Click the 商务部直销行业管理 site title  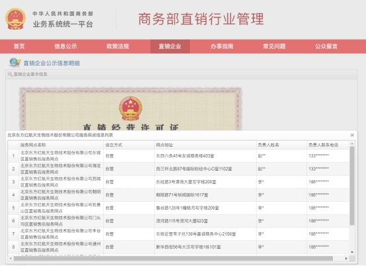pyautogui.click(x=201, y=19)
